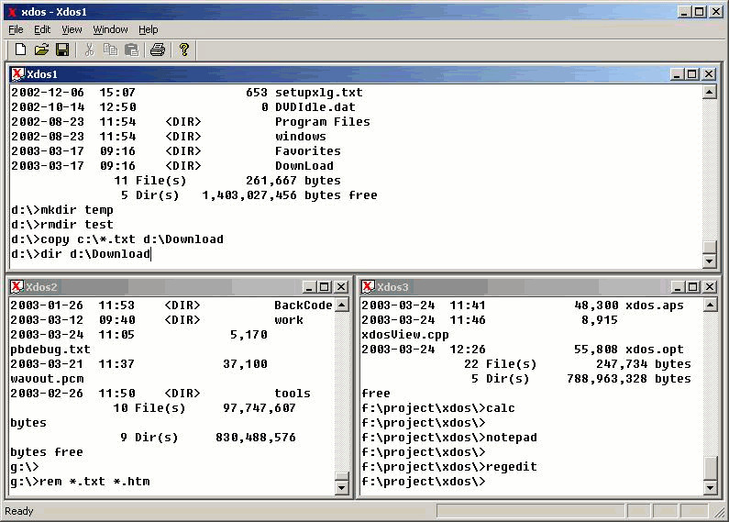Minimize the Xdos1 child window
This screenshot has width=729, height=522.
677,74
